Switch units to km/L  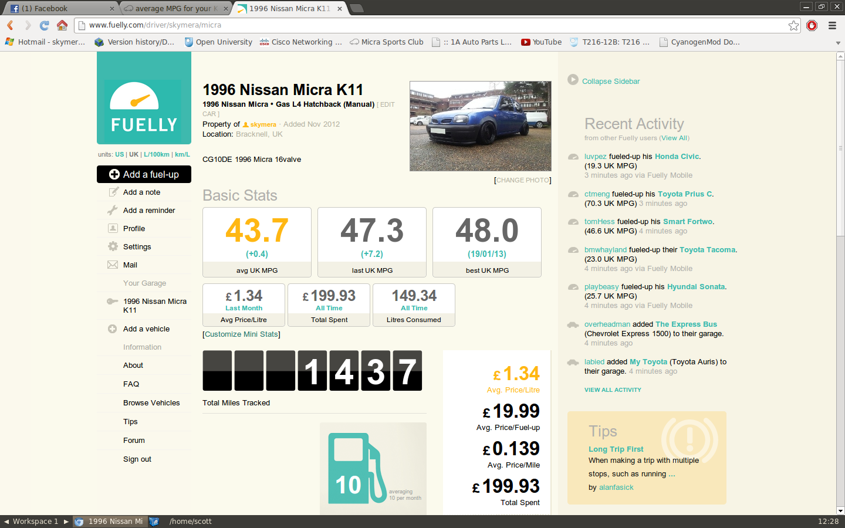click(x=182, y=154)
